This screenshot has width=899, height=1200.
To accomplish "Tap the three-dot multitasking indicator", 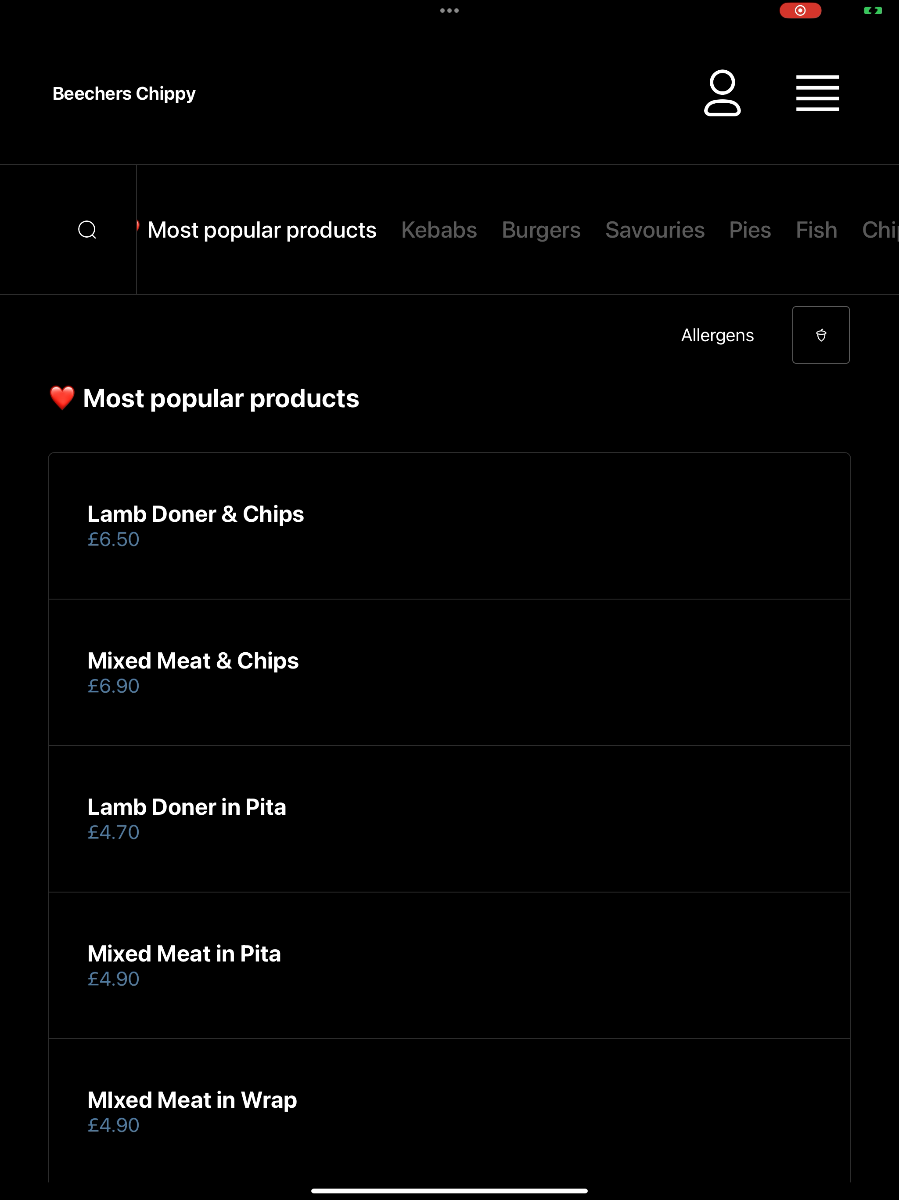I will (449, 10).
